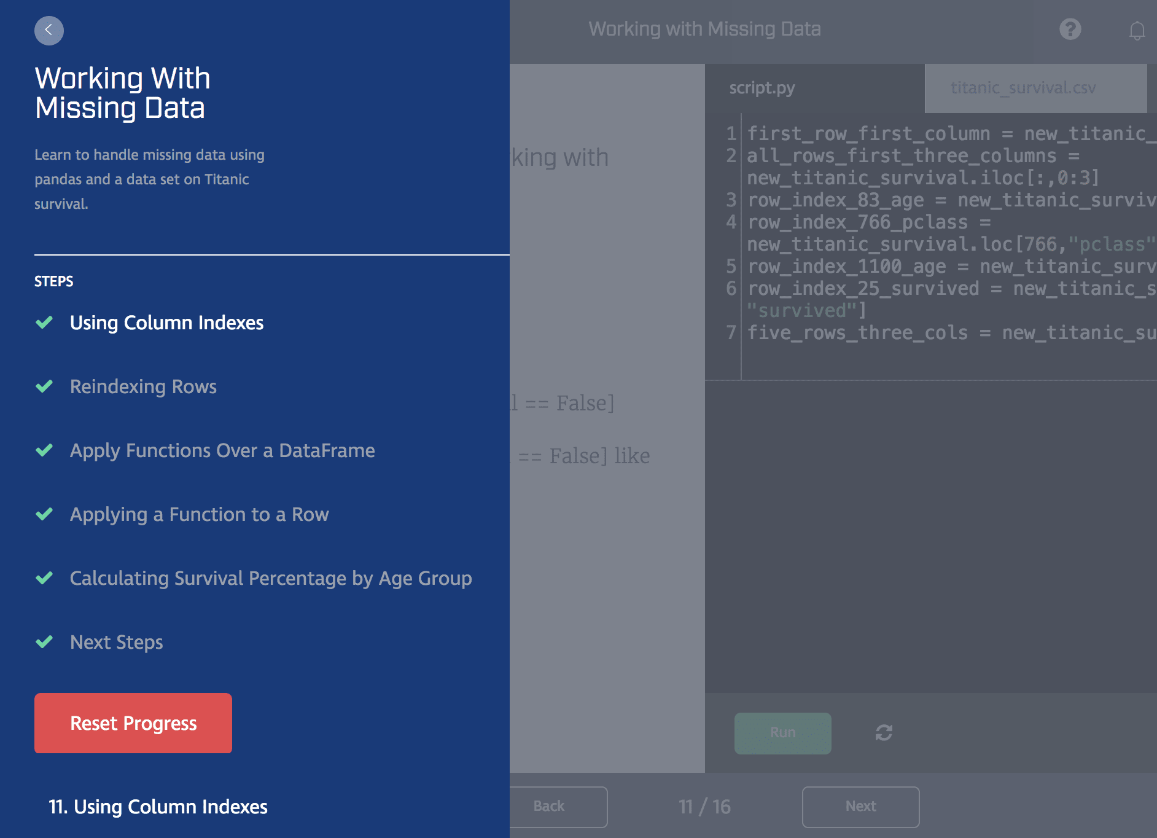Select Applying a Function to a Row step
This screenshot has height=838, width=1157.
point(199,514)
